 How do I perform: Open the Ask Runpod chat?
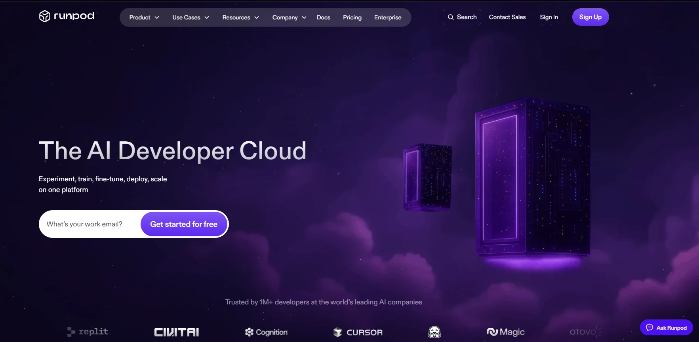667,327
